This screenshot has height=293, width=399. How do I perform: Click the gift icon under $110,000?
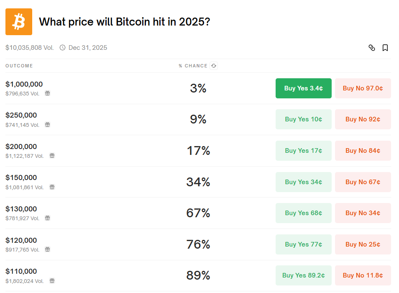52,280
